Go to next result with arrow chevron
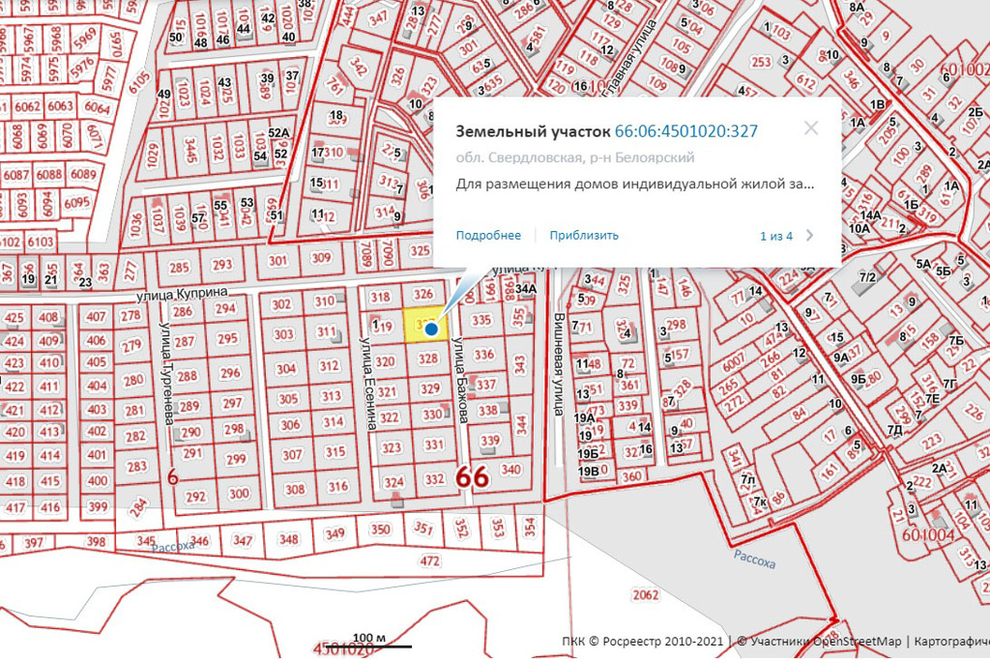The width and height of the screenshot is (990, 659). point(810,235)
